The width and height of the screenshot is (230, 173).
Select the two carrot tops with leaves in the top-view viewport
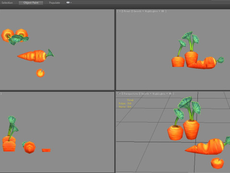(15, 37)
